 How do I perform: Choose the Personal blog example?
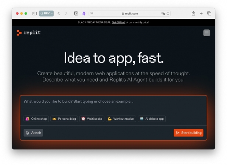[x=64, y=119]
